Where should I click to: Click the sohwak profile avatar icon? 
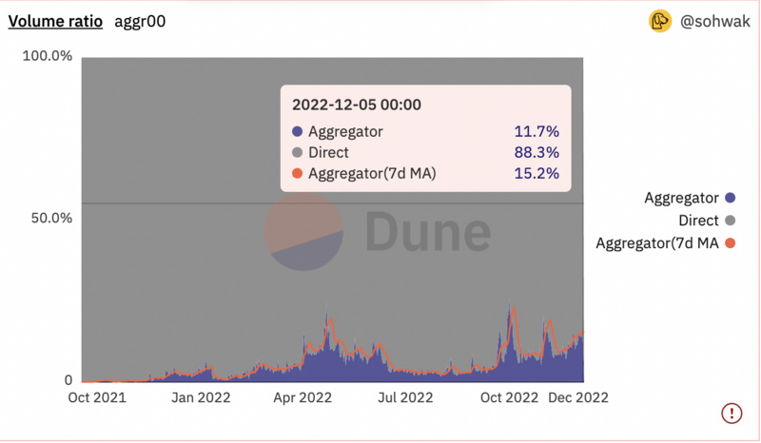tap(660, 21)
